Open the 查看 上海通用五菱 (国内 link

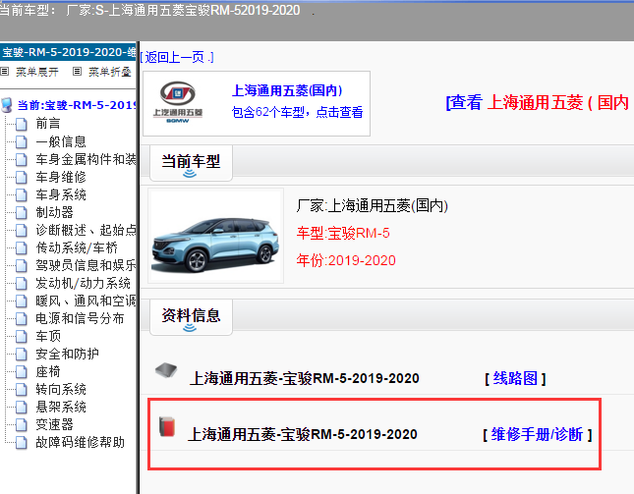(x=538, y=102)
